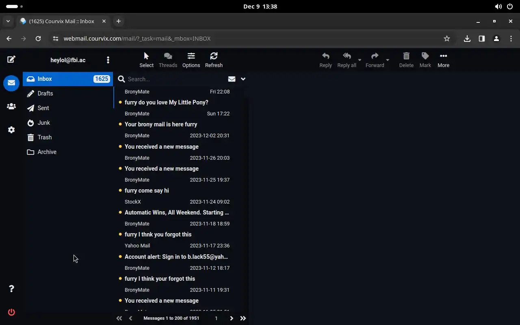Bookmark this page with star icon
Screen dimensions: 520x325
pos(447,39)
